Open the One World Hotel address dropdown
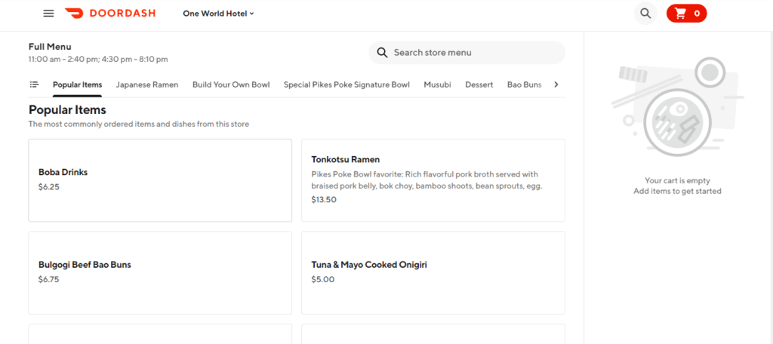The height and width of the screenshot is (344, 773). (218, 14)
